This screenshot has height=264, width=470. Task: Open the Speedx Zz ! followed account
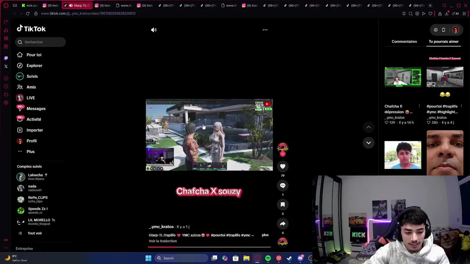tap(36, 210)
